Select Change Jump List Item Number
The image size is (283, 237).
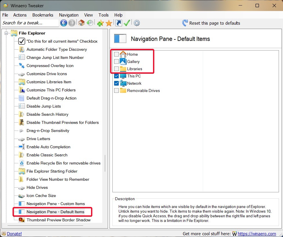55,57
